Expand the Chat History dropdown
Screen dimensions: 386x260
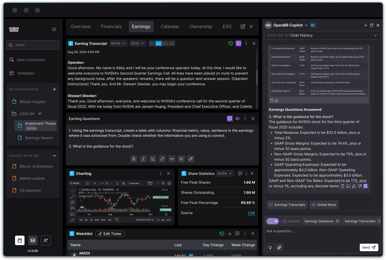click(322, 35)
